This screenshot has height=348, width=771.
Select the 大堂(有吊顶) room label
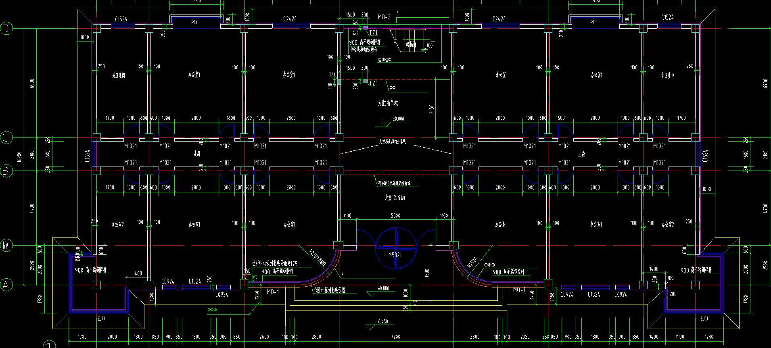[x=388, y=103]
